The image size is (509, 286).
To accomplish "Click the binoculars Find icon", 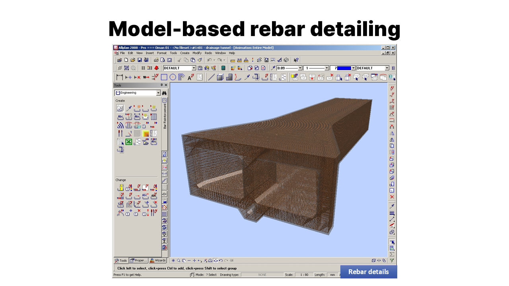I will click(164, 93).
